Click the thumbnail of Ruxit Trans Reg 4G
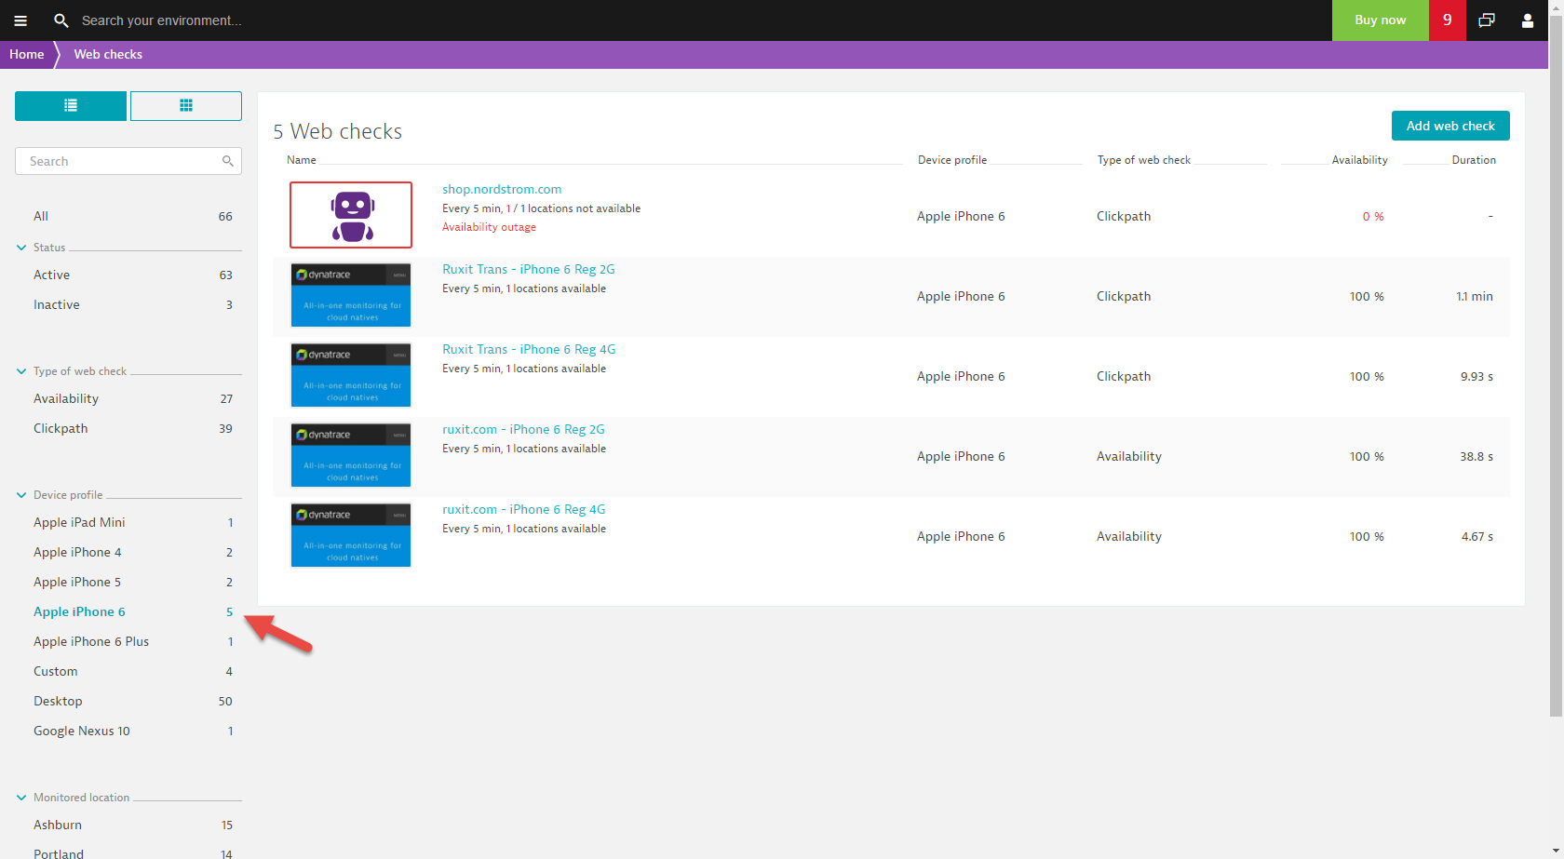Image resolution: width=1564 pixels, height=859 pixels. (x=351, y=375)
